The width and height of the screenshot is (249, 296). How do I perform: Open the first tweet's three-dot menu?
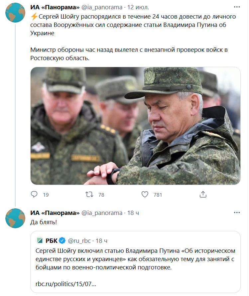(237, 7)
